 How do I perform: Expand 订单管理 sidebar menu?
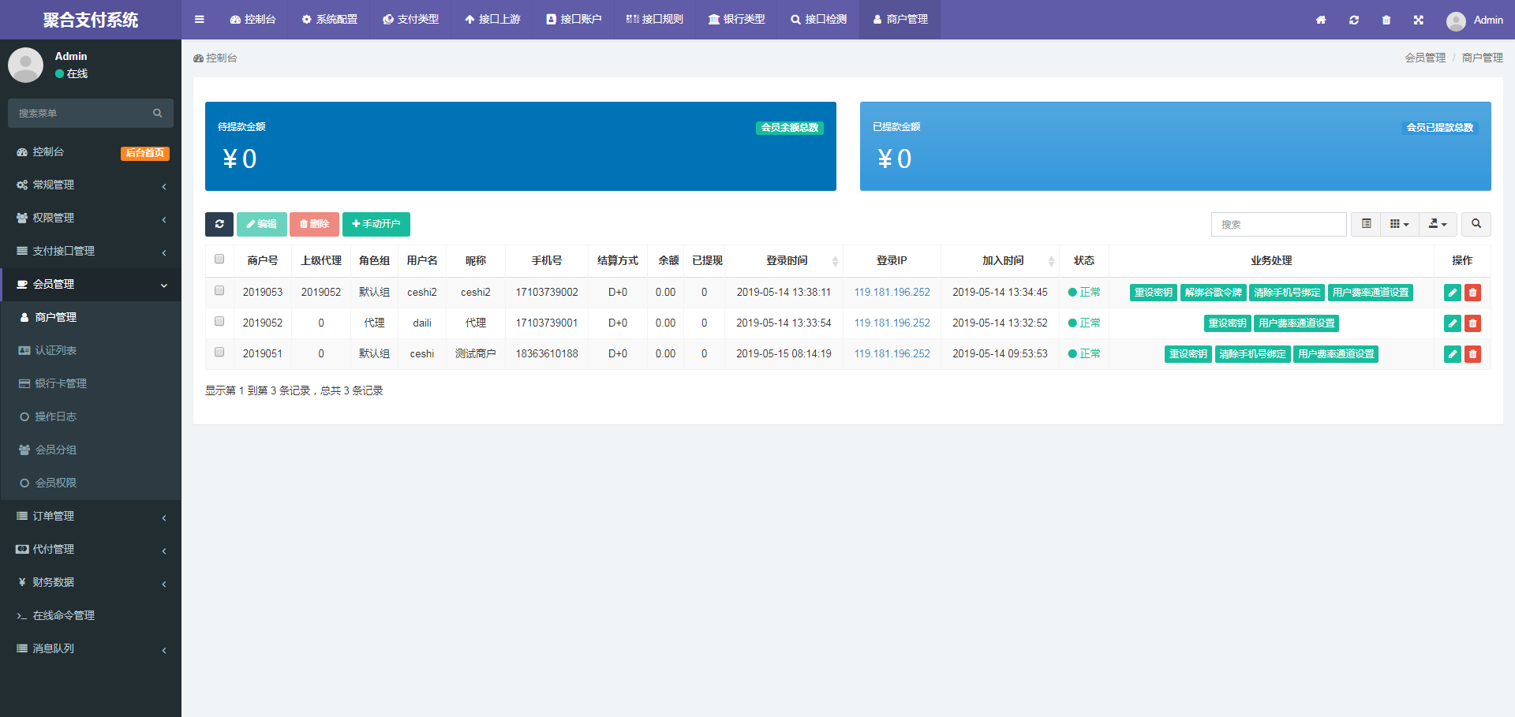[x=91, y=516]
